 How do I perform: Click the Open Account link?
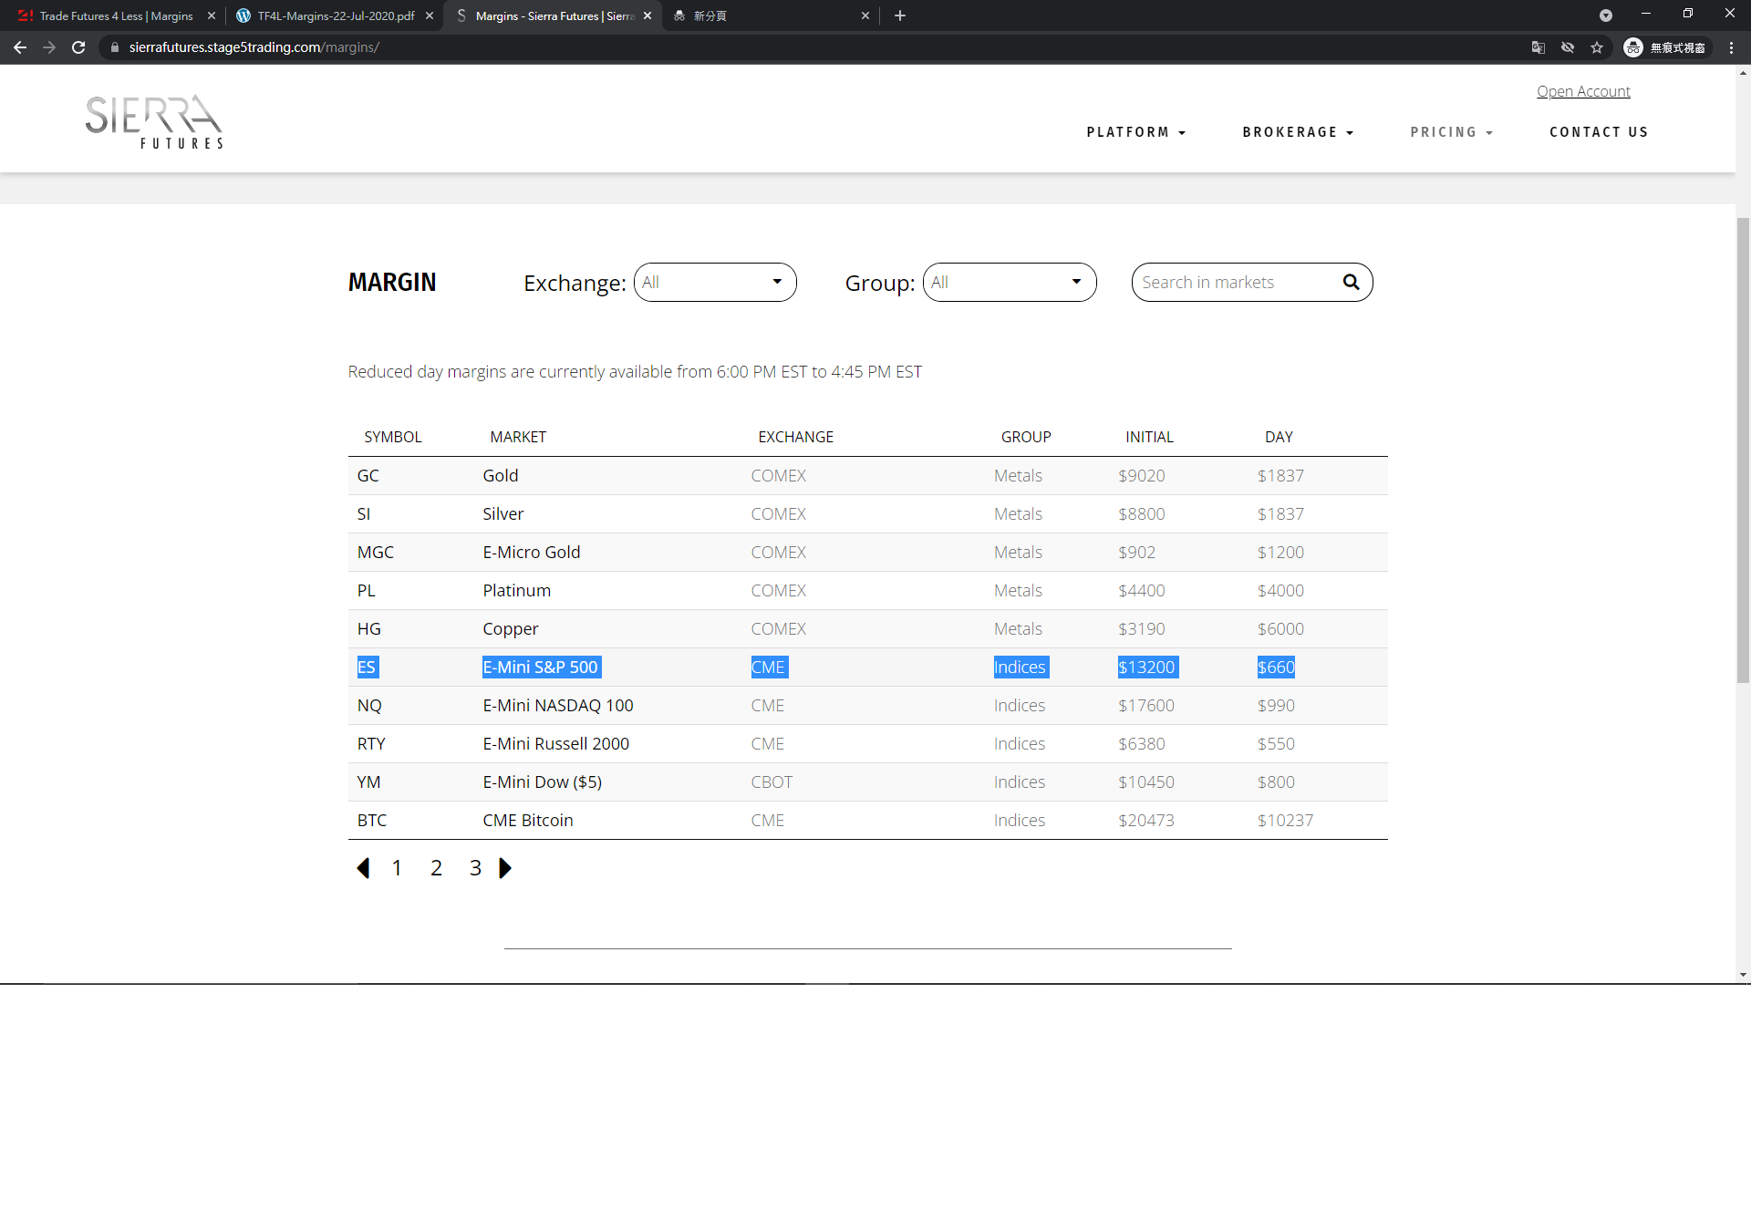(1583, 91)
